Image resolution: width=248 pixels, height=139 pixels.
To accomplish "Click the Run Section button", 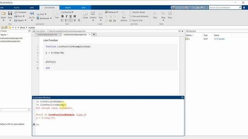I will [124, 16].
